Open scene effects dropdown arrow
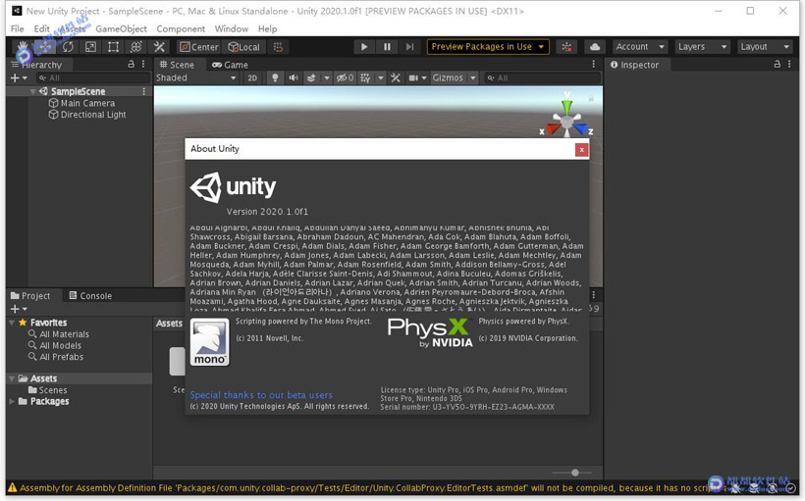The height and width of the screenshot is (501, 805). pyautogui.click(x=326, y=78)
